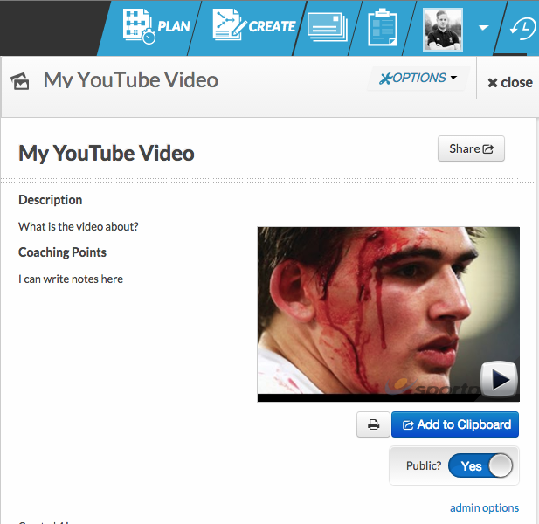Screen dimensions: 539x524
Task: Add the video to Clipboard
Action: (x=455, y=425)
